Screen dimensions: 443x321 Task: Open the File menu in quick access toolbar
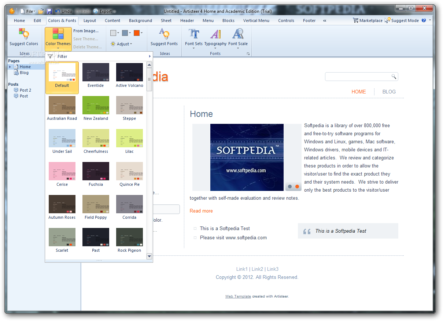click(28, 11)
